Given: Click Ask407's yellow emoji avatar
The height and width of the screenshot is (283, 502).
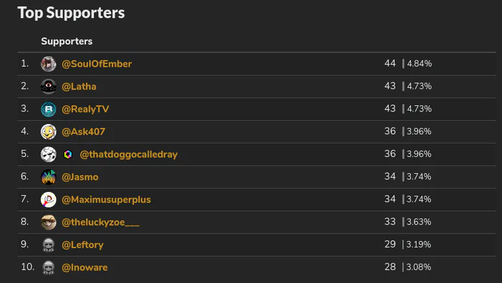Looking at the screenshot, I should [49, 132].
